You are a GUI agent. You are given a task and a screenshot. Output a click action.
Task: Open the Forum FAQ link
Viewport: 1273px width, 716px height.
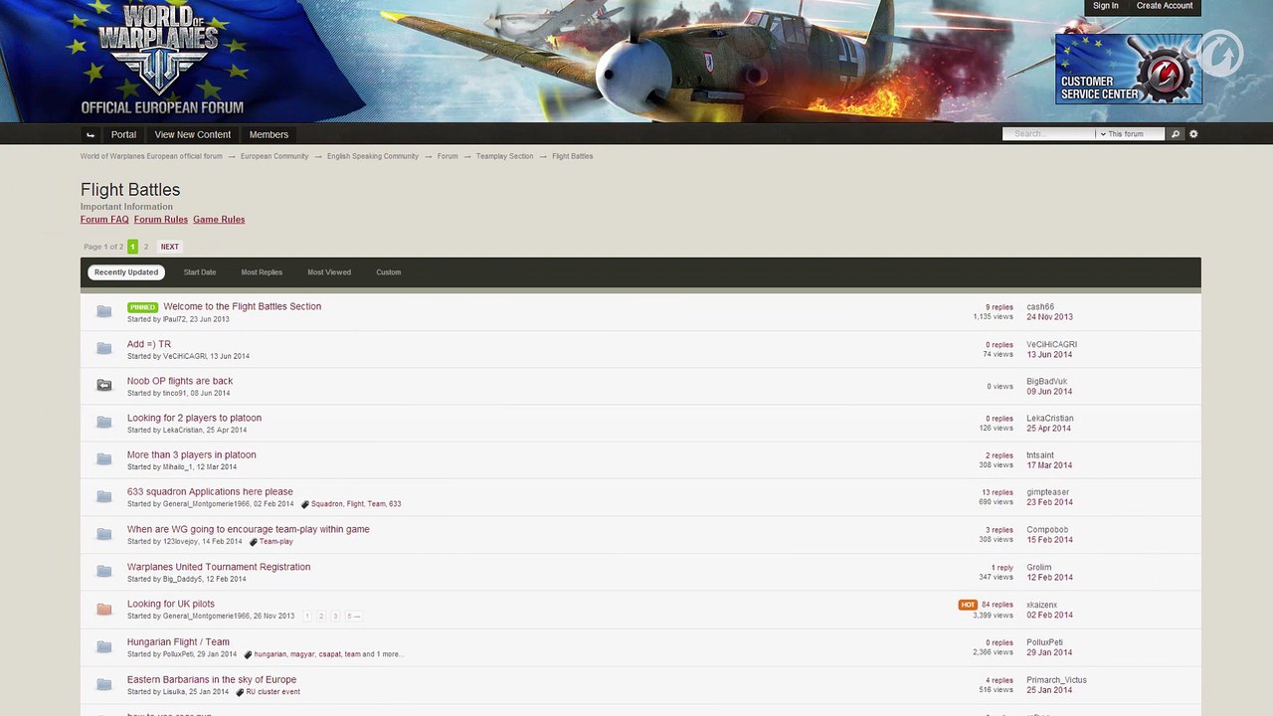(x=104, y=220)
